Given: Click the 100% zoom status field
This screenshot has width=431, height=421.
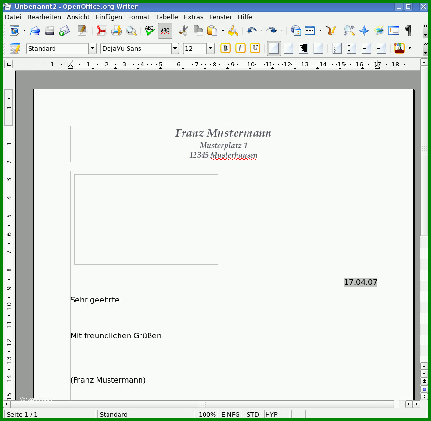Looking at the screenshot, I should click(207, 414).
